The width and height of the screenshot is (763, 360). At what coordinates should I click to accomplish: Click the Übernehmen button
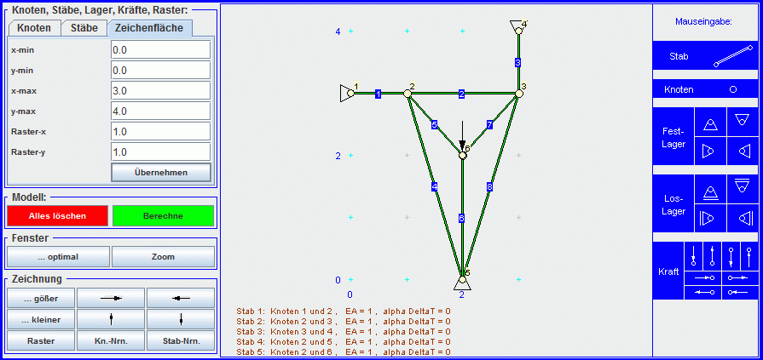coord(160,172)
